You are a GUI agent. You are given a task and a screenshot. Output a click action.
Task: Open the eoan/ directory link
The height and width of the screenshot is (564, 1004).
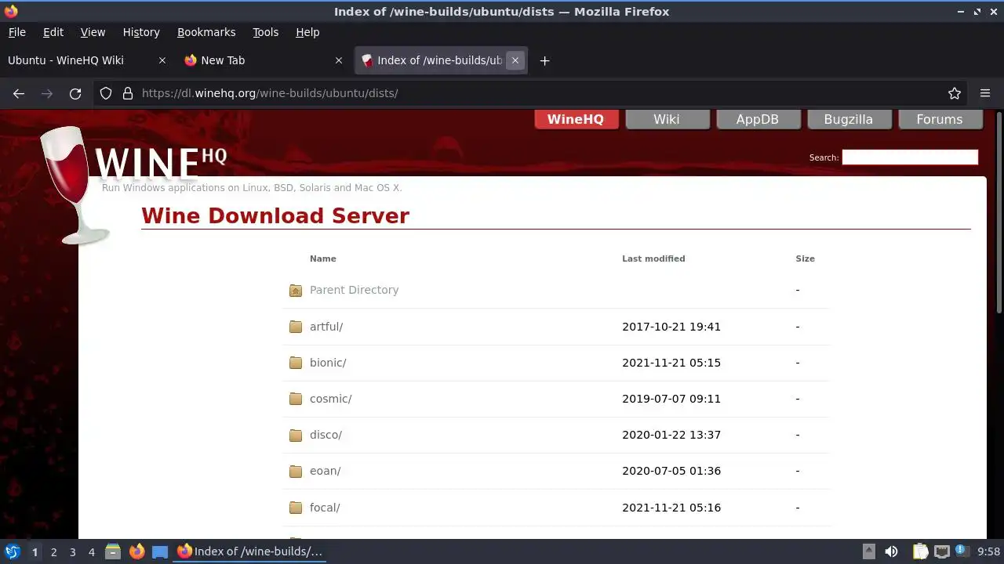(325, 471)
